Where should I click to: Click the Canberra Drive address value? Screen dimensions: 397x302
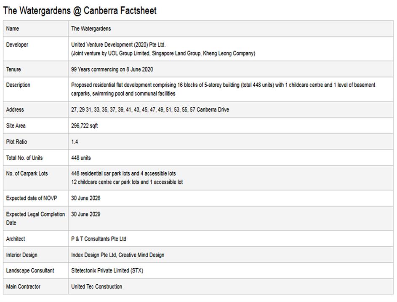point(150,110)
